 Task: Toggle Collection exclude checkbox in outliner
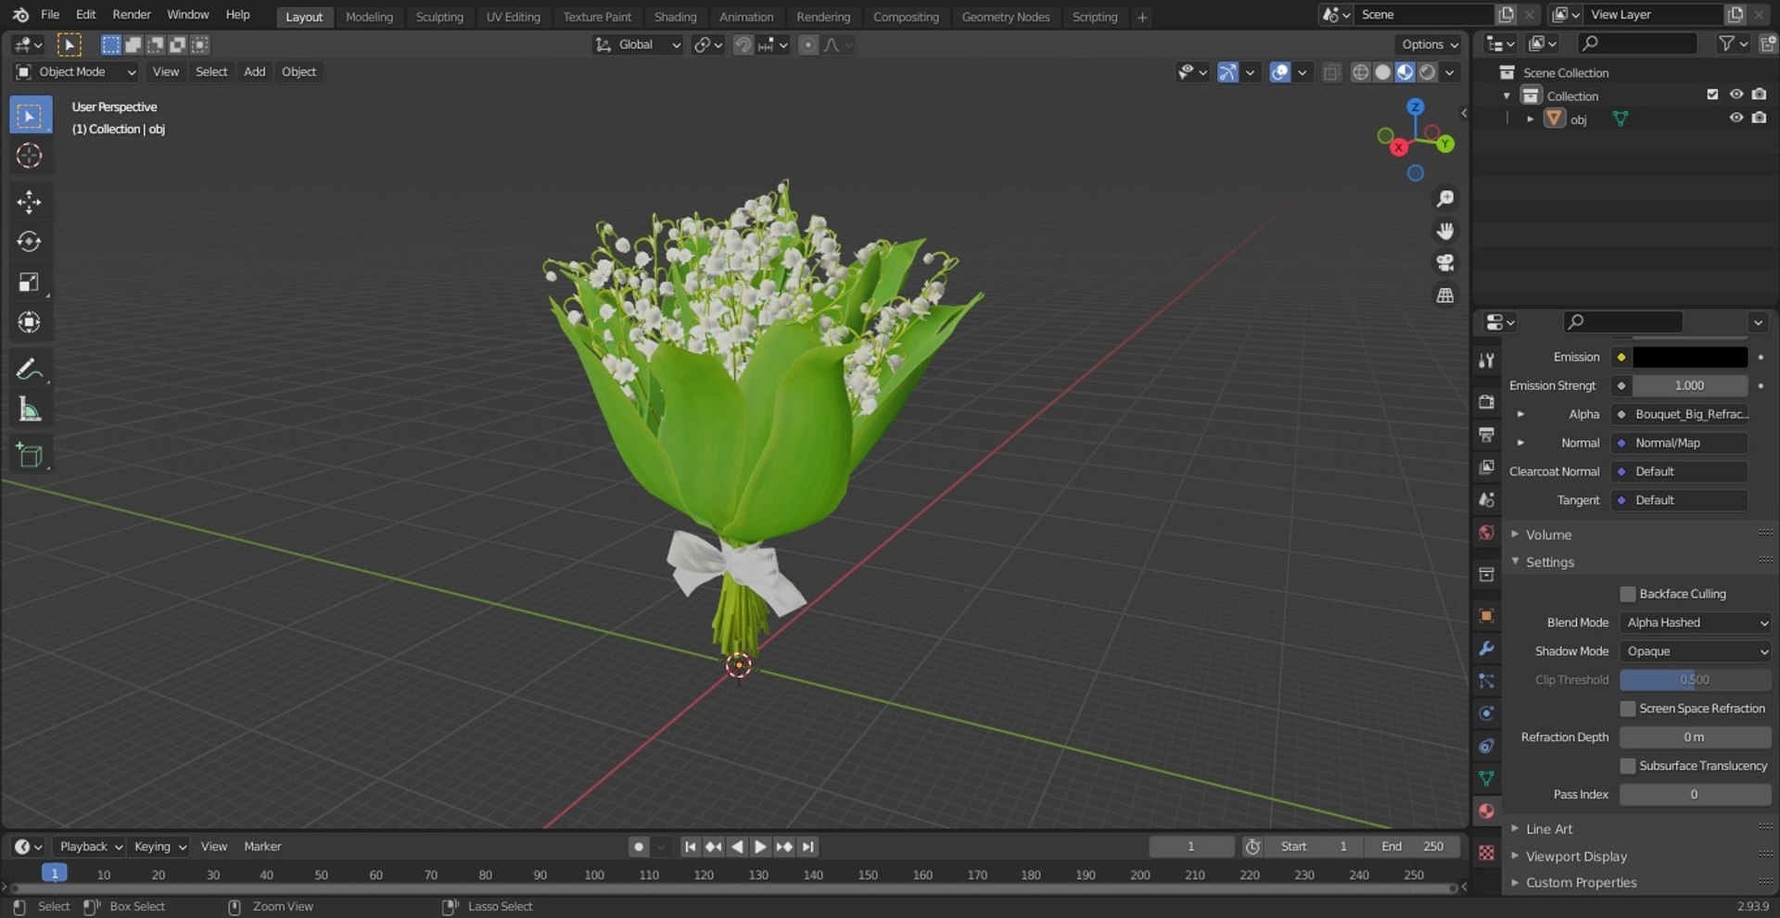1712,94
